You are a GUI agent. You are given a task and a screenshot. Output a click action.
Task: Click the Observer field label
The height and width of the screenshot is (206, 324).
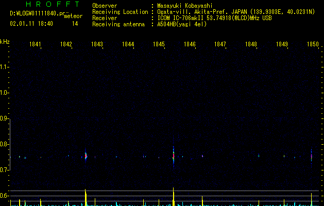[105, 6]
